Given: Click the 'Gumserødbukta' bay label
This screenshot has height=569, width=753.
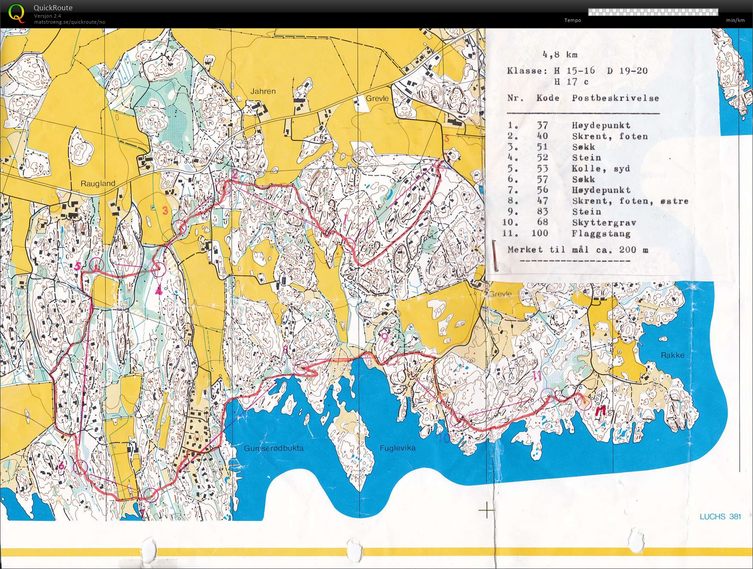Looking at the screenshot, I should [x=274, y=448].
